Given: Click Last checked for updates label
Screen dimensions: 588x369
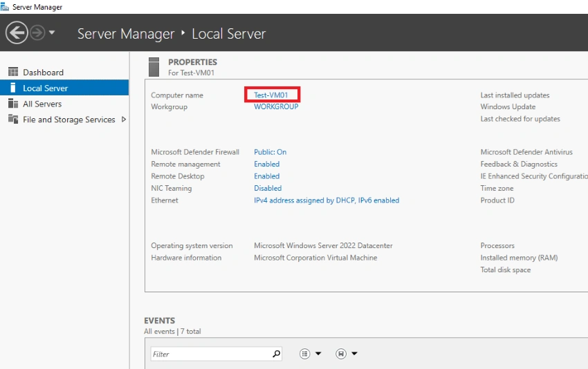Looking at the screenshot, I should [x=520, y=118].
